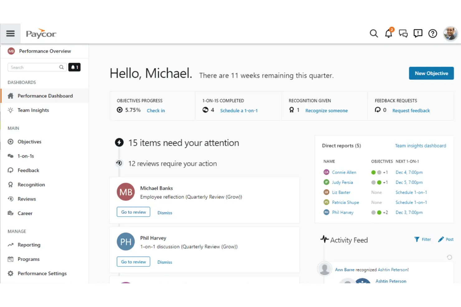Image resolution: width=461 pixels, height=307 pixels.
Task: Refresh the Activity Feed
Action: (449, 257)
